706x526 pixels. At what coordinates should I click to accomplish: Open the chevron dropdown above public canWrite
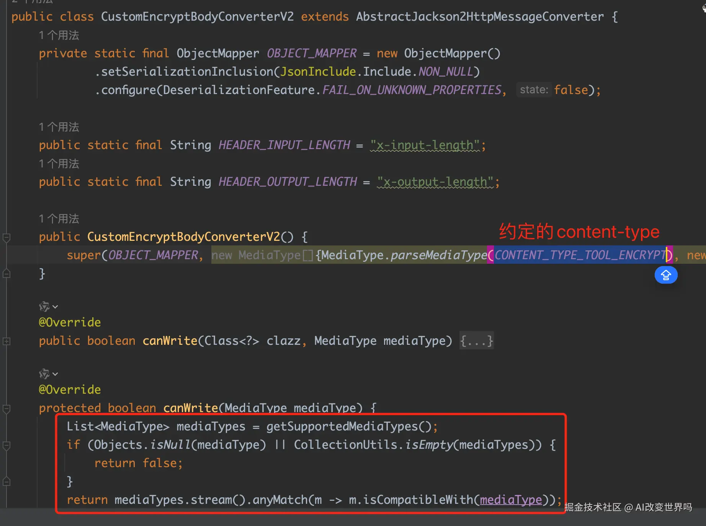click(x=55, y=307)
